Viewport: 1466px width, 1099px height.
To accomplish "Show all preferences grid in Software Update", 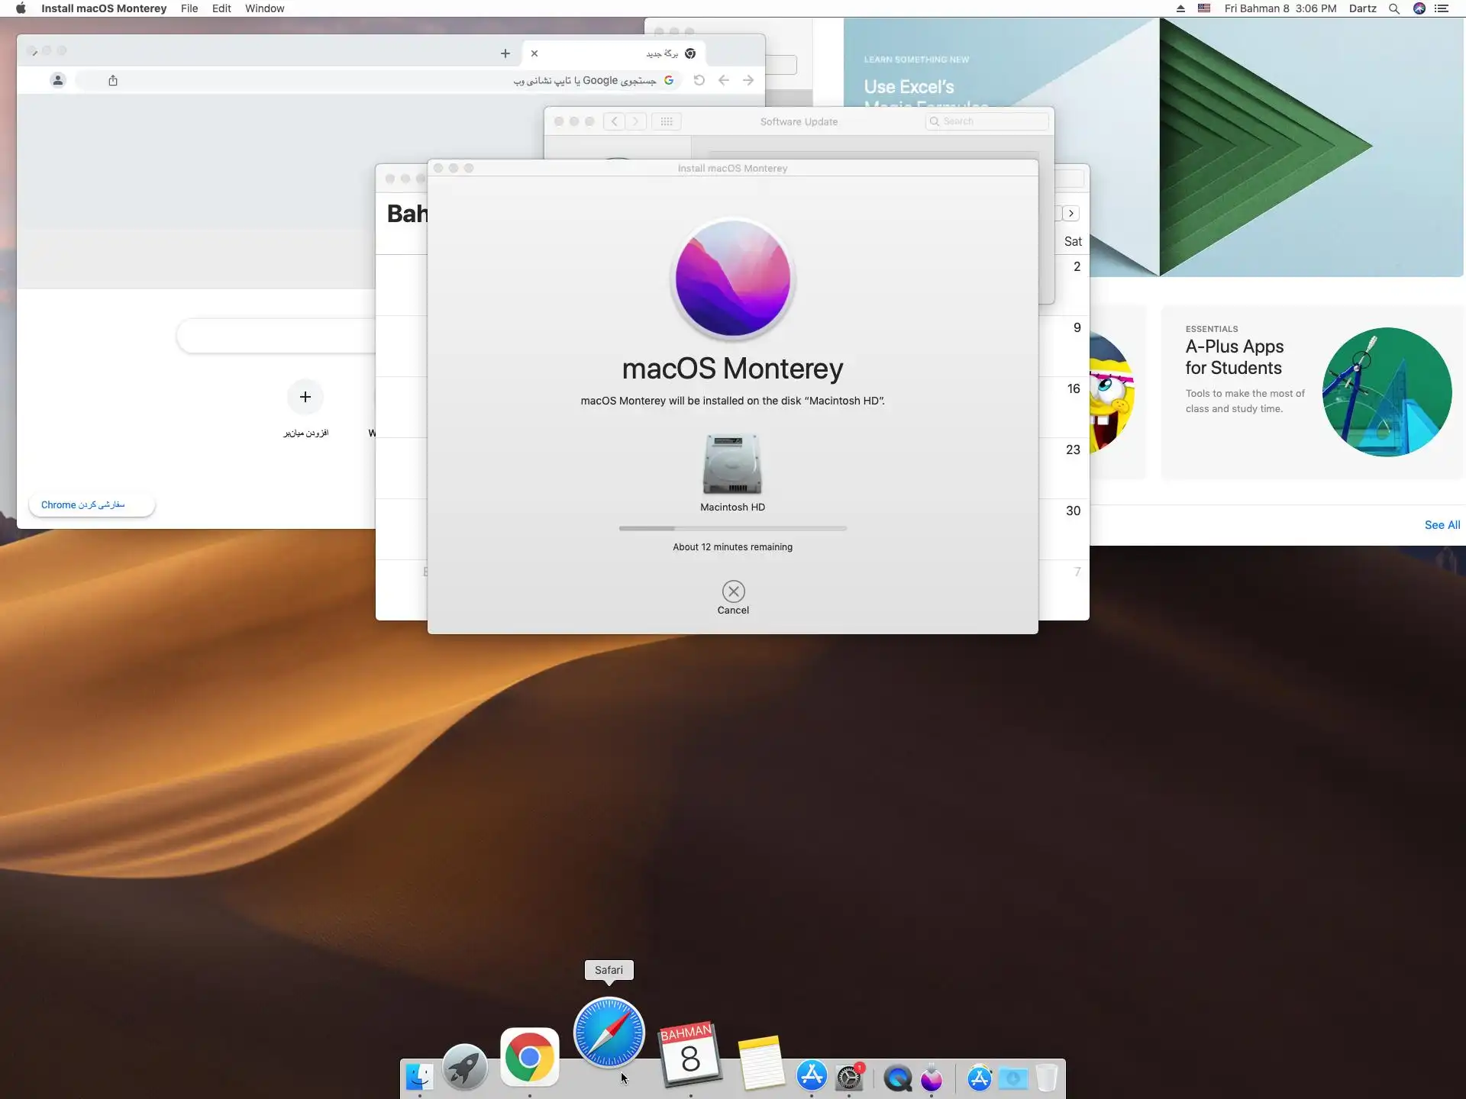I will tap(666, 121).
